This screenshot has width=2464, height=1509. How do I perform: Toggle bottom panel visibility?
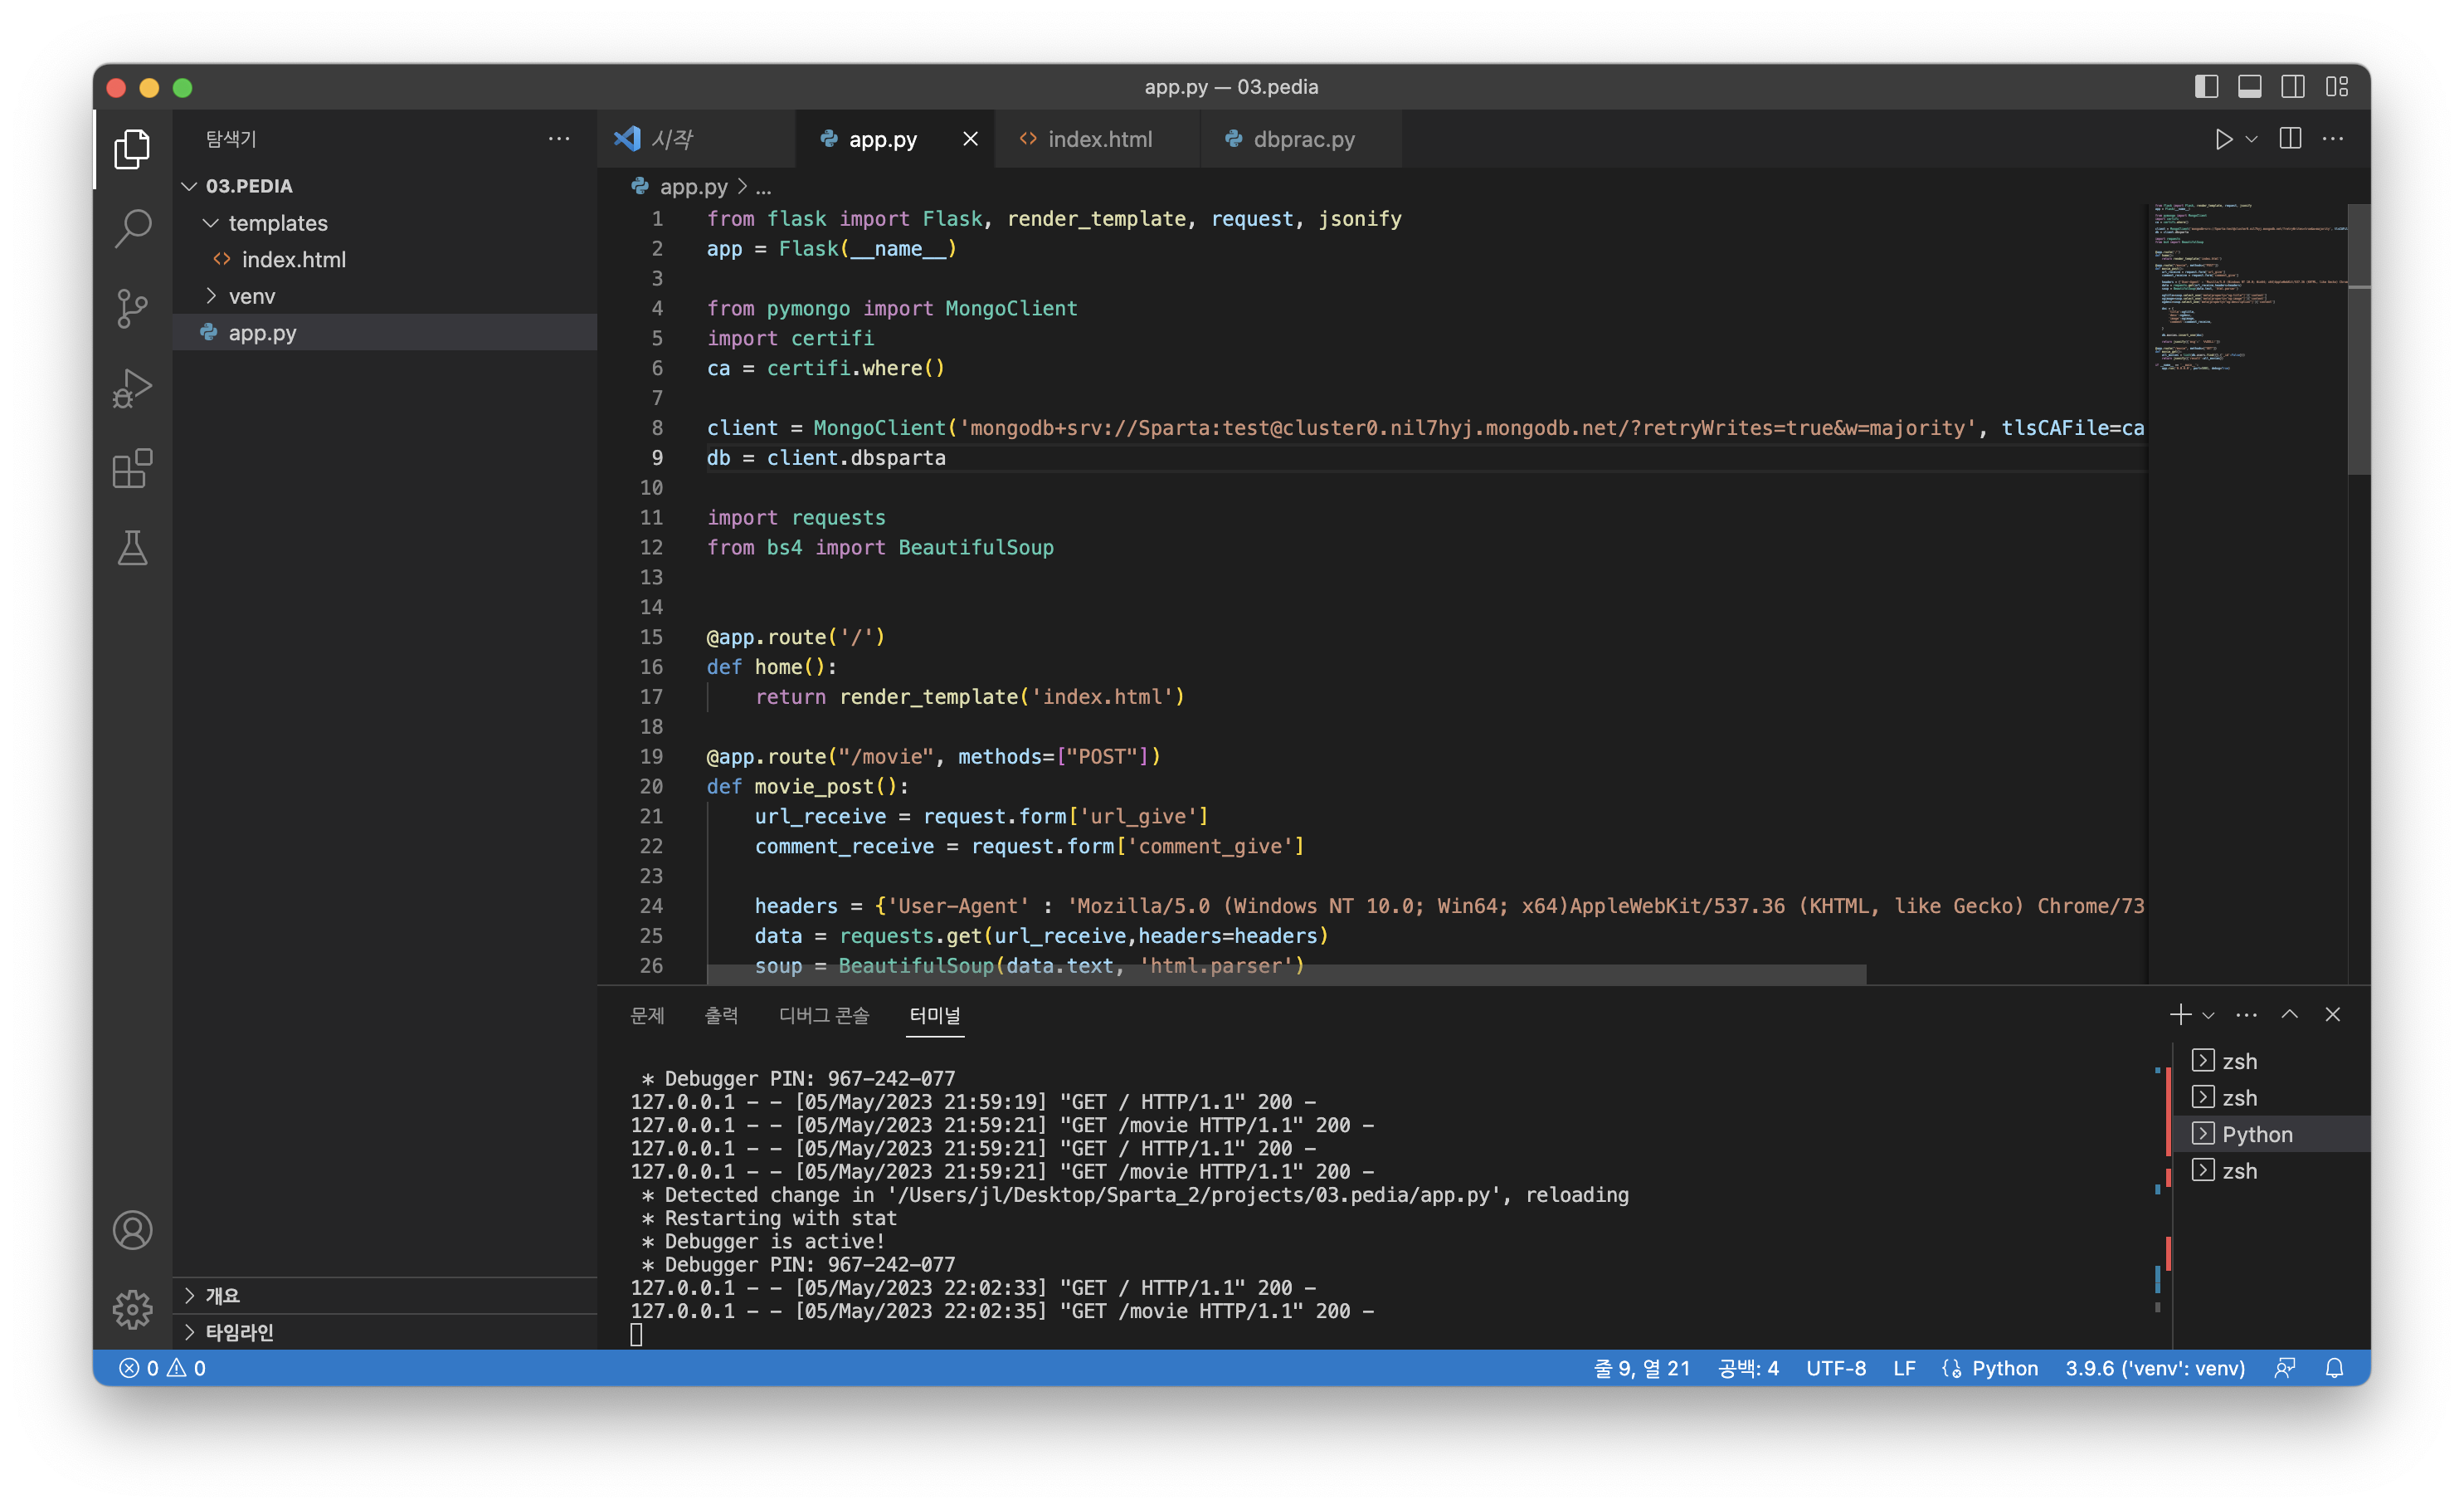click(2250, 87)
